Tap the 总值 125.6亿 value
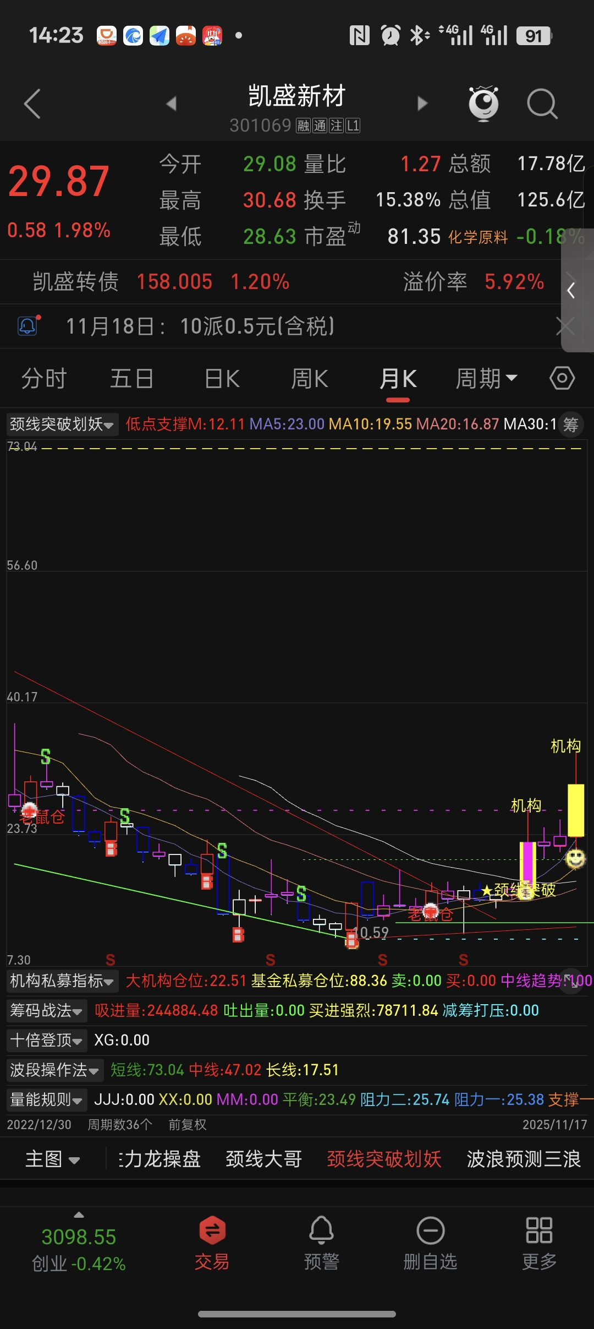This screenshot has width=594, height=1329. 551,200
